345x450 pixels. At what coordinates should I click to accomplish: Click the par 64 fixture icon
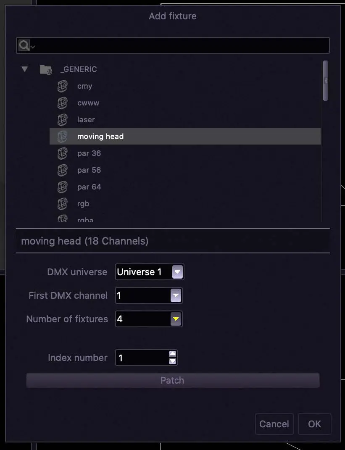62,187
